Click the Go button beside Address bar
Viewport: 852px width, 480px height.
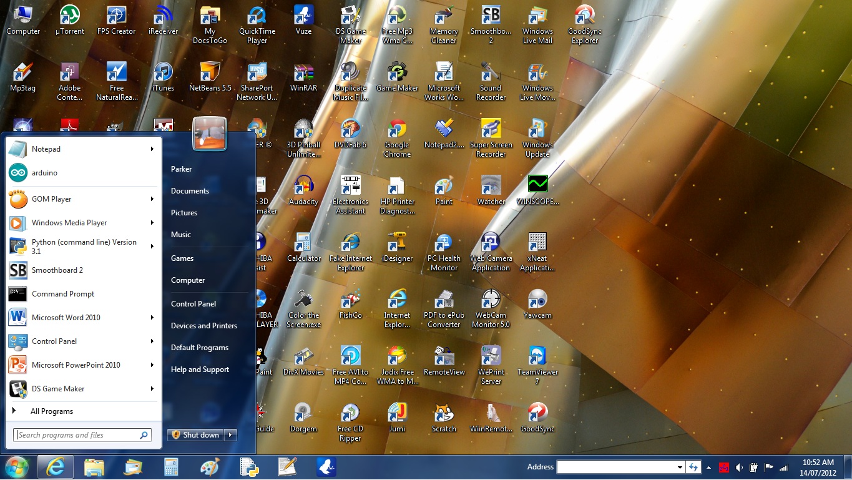click(x=693, y=467)
